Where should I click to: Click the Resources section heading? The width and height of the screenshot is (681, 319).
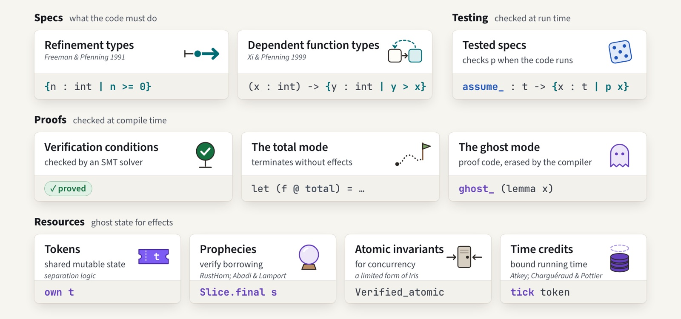60,222
